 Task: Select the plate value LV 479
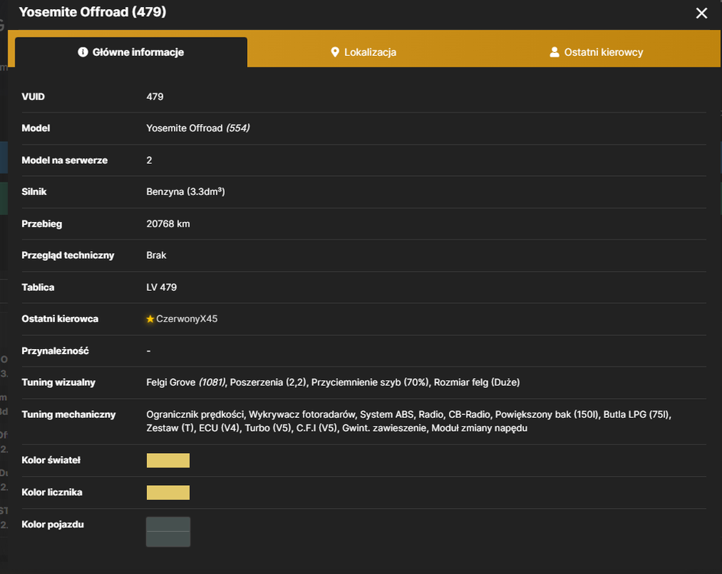pyautogui.click(x=161, y=288)
